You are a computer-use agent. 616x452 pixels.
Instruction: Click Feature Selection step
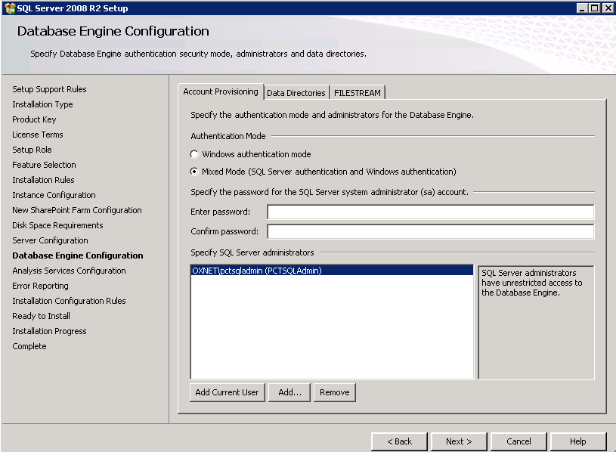(44, 165)
